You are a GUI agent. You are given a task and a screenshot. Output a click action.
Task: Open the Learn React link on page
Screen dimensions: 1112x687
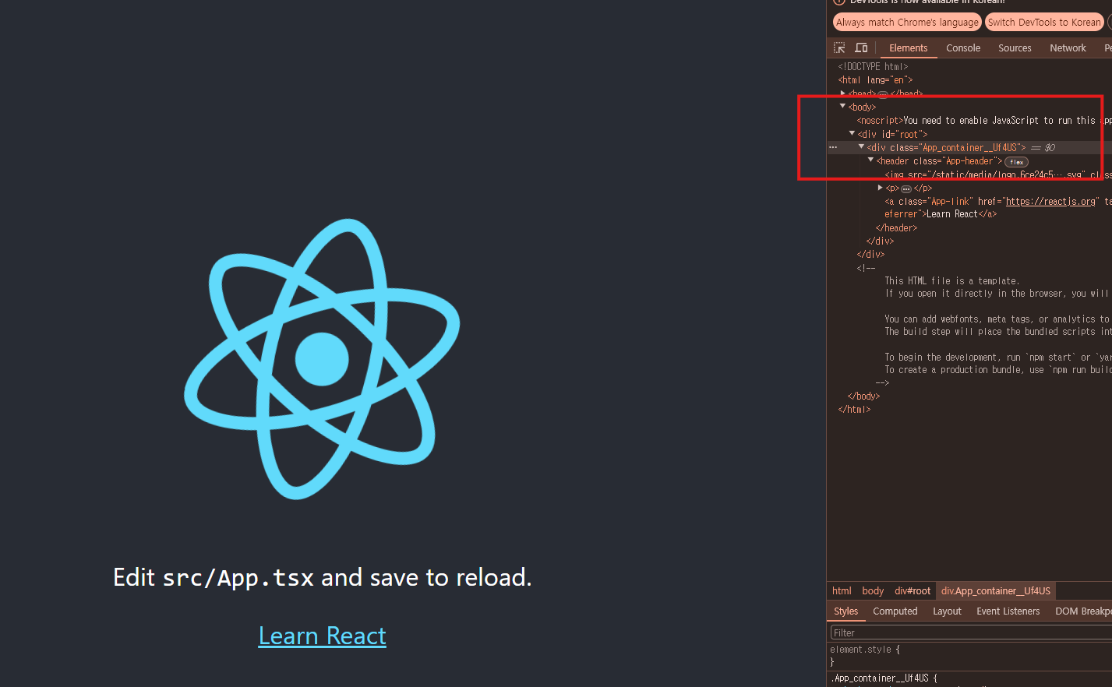point(322,636)
